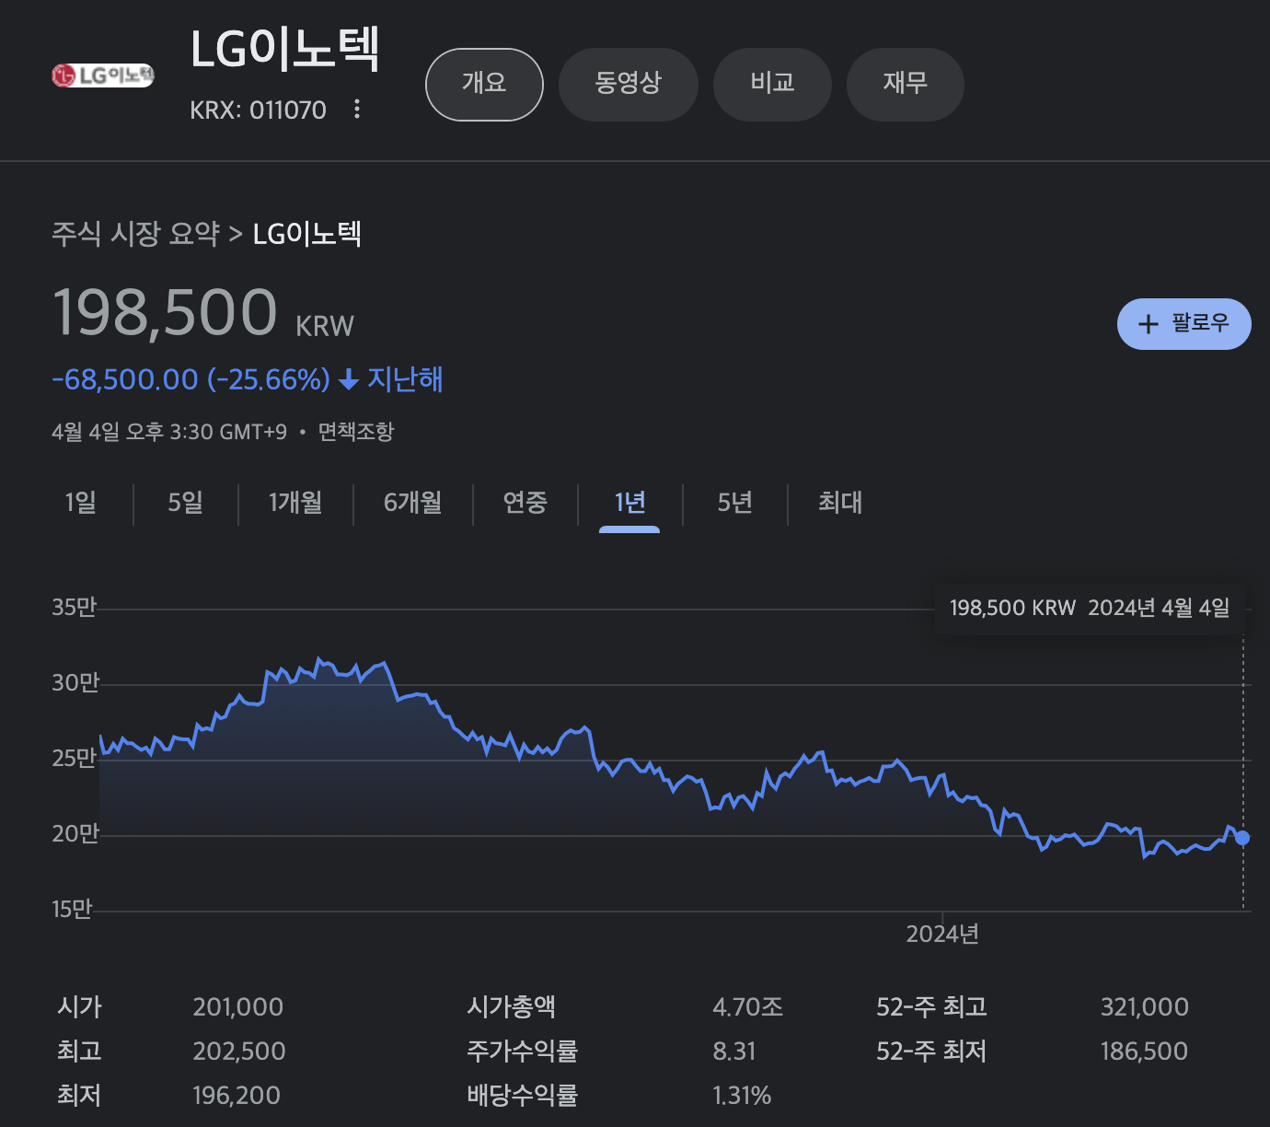
Task: Click the 시가 label
Action: point(79,1007)
